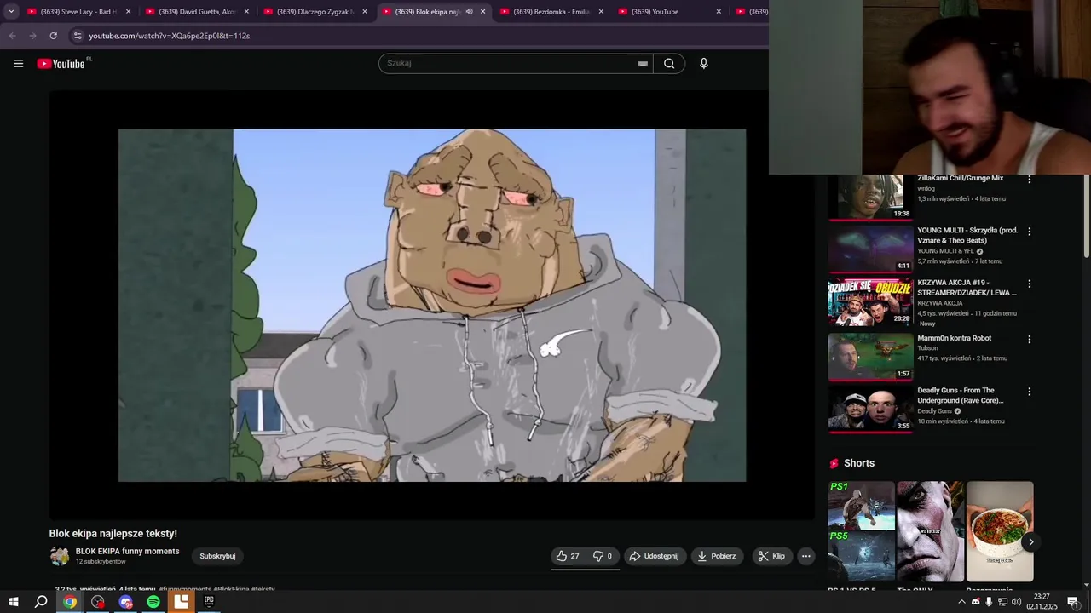Go to YouTube home via logo

(61, 63)
